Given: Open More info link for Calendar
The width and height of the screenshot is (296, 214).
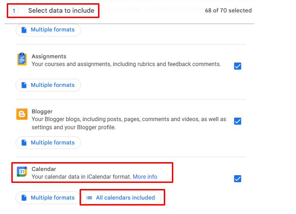Looking at the screenshot, I should pyautogui.click(x=145, y=177).
